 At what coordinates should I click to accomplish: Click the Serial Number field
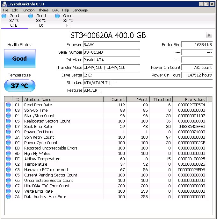click(x=111, y=52)
